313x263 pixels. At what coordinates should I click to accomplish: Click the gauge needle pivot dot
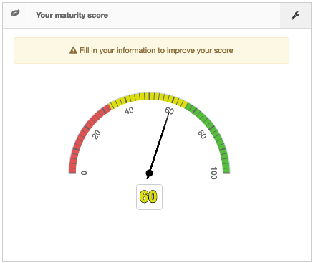[x=149, y=173]
